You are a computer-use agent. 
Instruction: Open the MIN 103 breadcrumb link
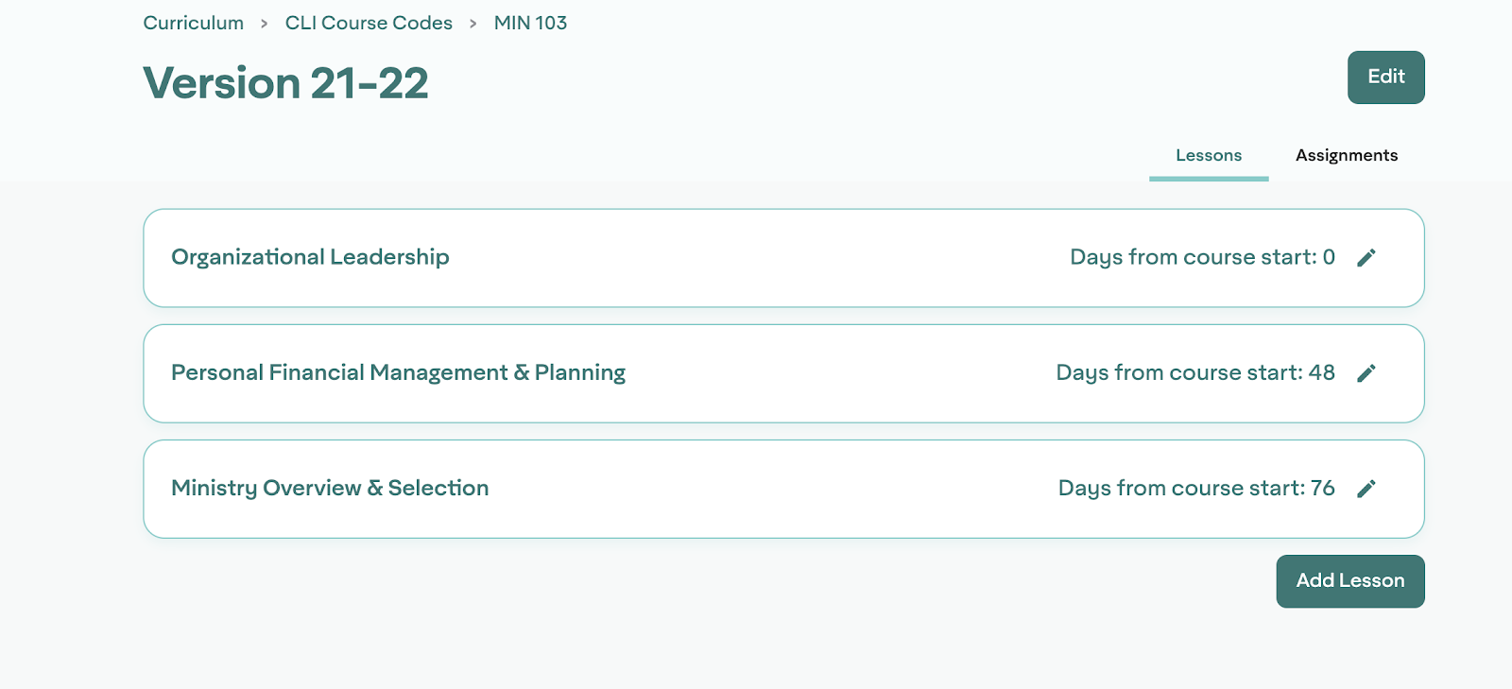tap(530, 23)
